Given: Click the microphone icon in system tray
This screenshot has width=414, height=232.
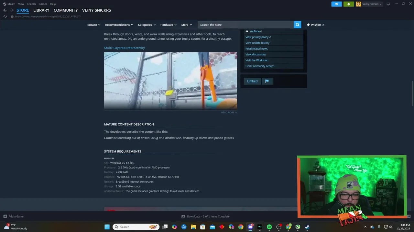Looking at the screenshot, I should [379, 227].
